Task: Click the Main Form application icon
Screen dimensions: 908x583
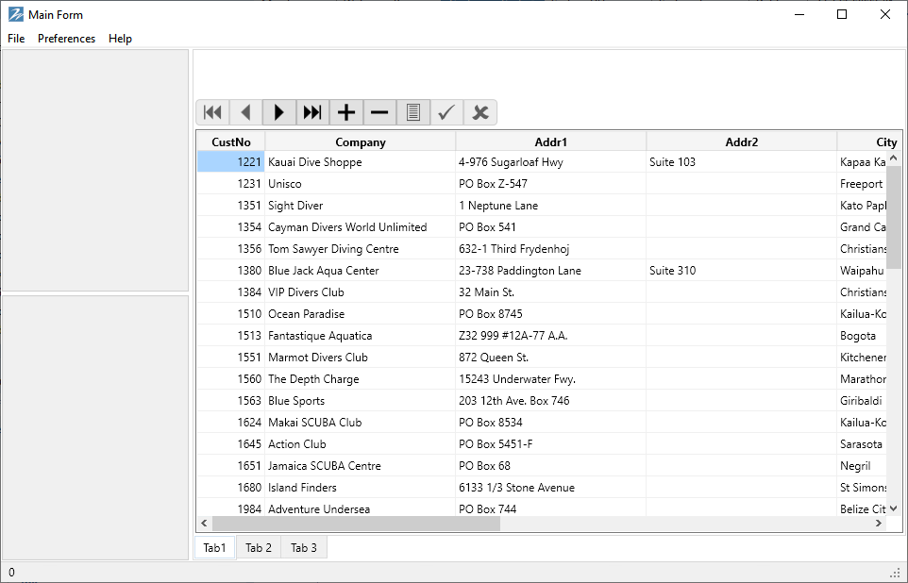Action: click(x=16, y=14)
